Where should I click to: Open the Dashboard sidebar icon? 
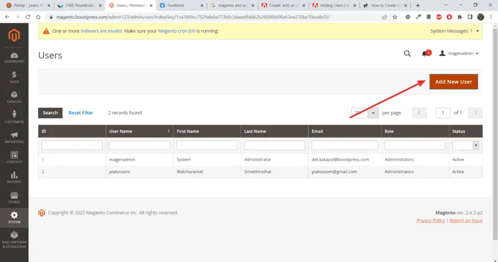click(x=14, y=58)
